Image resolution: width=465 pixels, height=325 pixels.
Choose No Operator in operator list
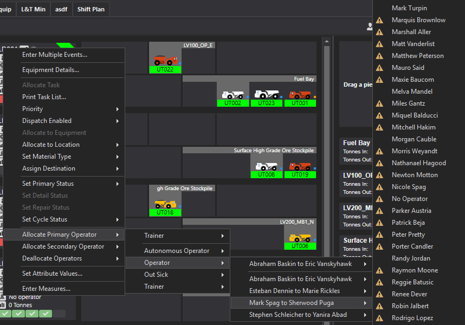click(410, 199)
